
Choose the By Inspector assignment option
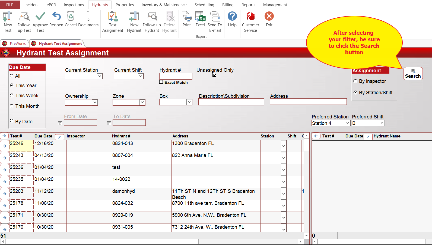coord(355,81)
